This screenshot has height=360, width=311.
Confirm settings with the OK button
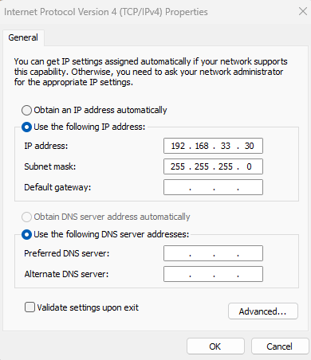[x=215, y=346]
